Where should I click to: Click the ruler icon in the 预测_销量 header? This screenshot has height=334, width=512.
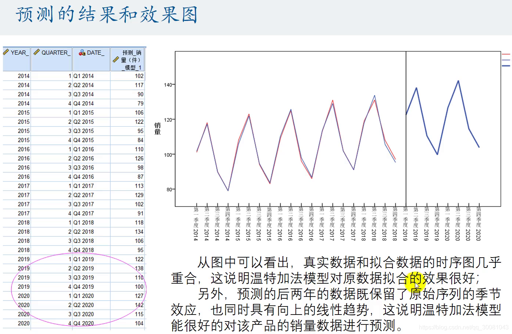coord(116,60)
